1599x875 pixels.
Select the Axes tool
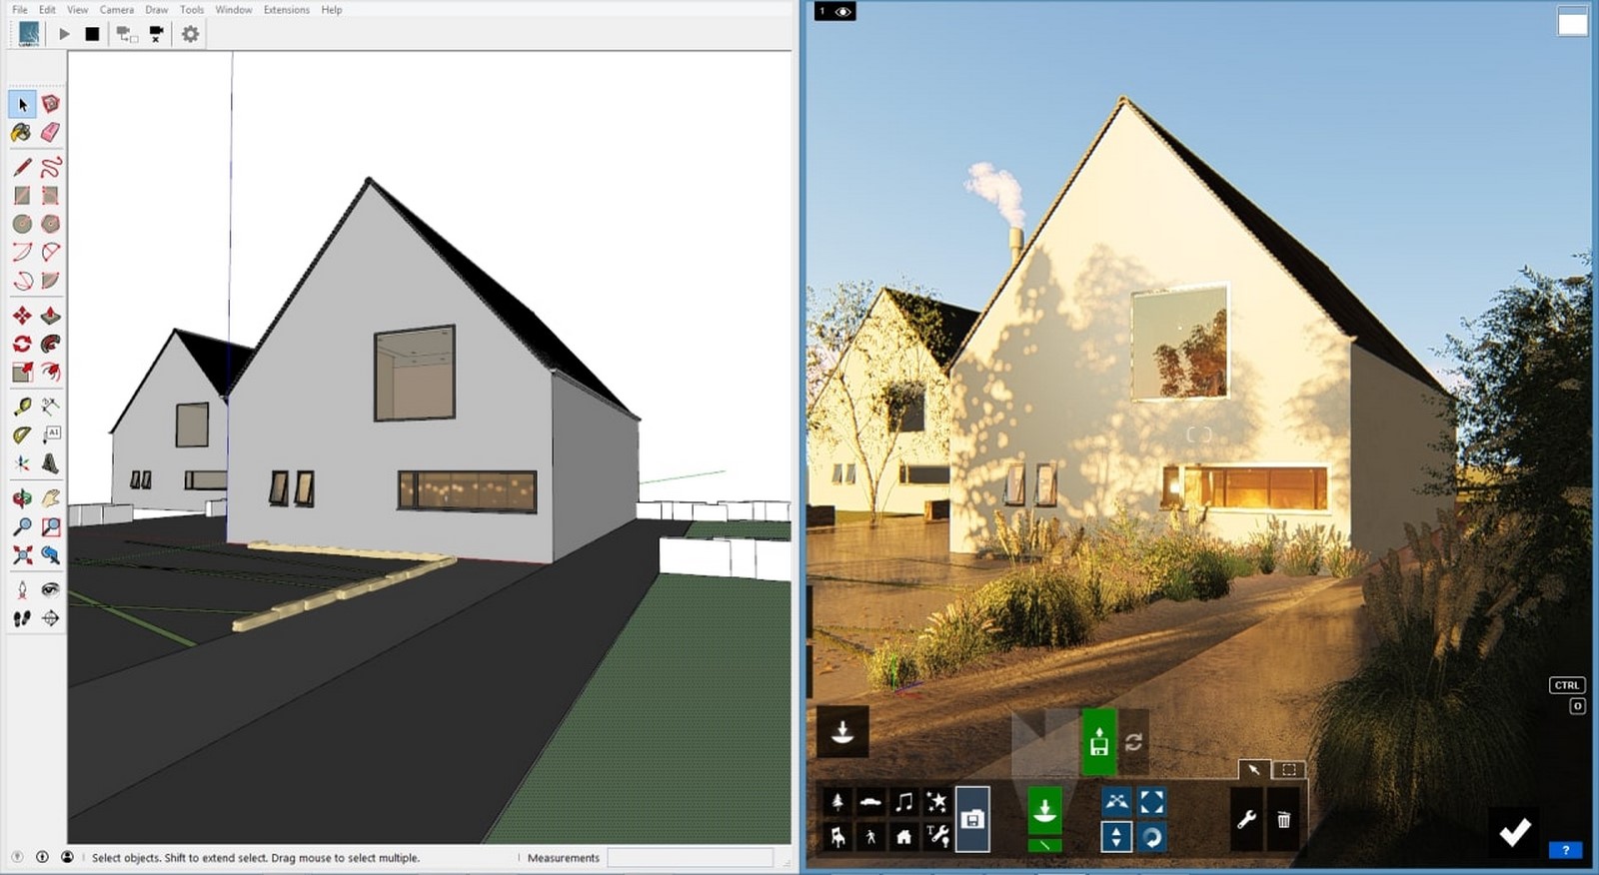22,463
